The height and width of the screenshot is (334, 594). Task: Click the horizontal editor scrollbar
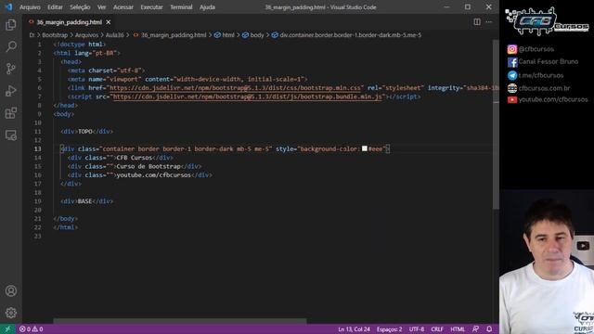pos(179,321)
